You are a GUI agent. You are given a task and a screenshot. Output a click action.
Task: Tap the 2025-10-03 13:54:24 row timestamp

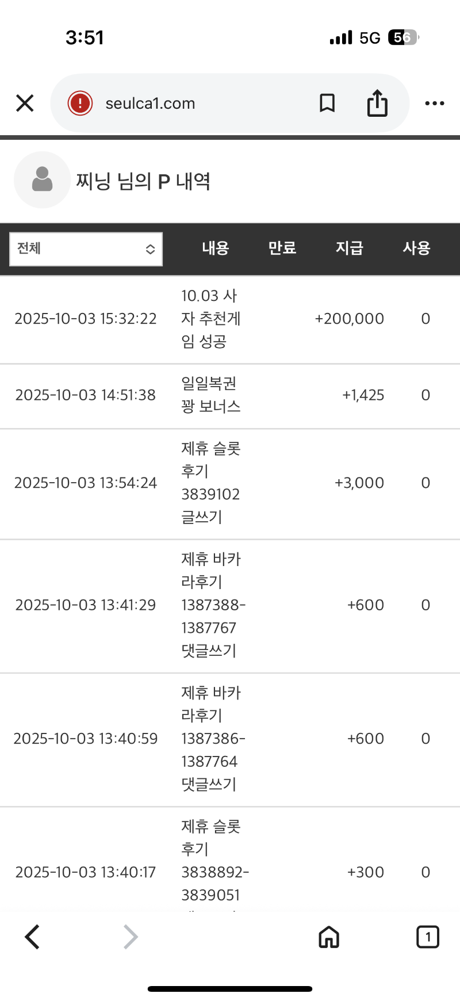pos(86,483)
